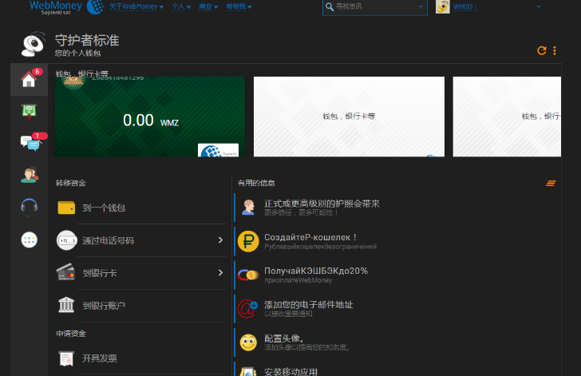This screenshot has width=581, height=376.
Task: Select 到银行账户 transfer option
Action: 104,306
